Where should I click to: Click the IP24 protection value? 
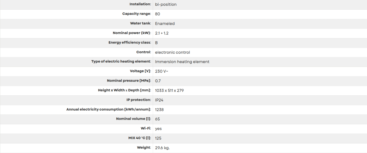point(160,100)
